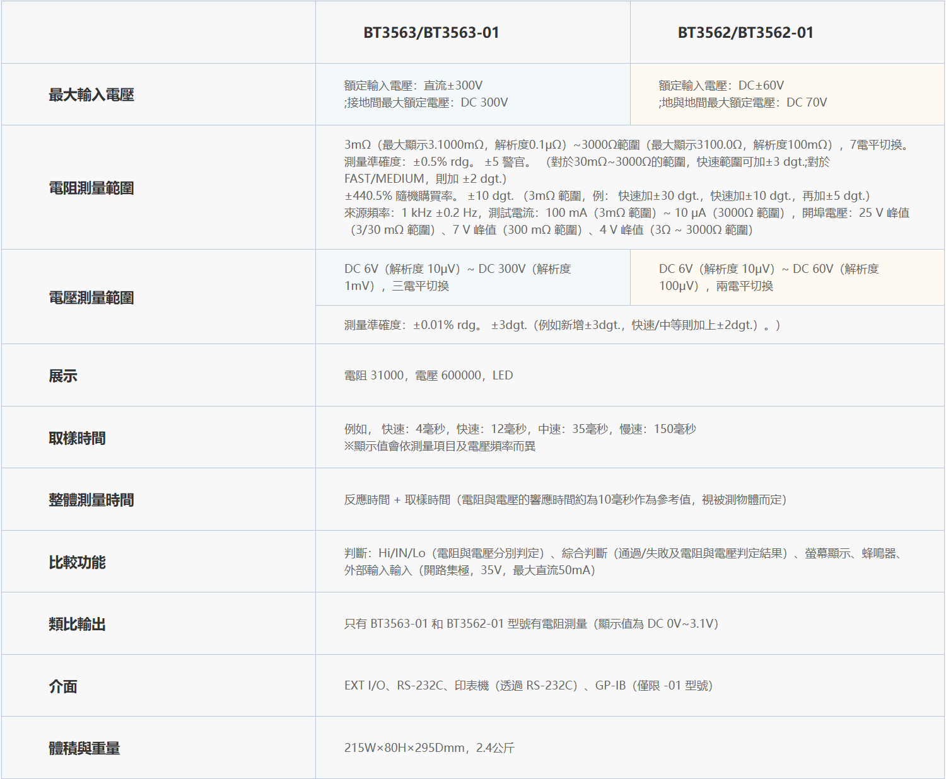This screenshot has width=946, height=779.
Task: Click the line starting 外部輸入輸入（開路集極
Action: pos(470,570)
